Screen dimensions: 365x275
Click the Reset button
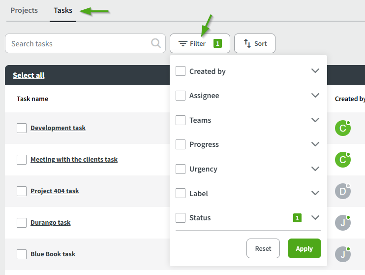click(x=263, y=248)
